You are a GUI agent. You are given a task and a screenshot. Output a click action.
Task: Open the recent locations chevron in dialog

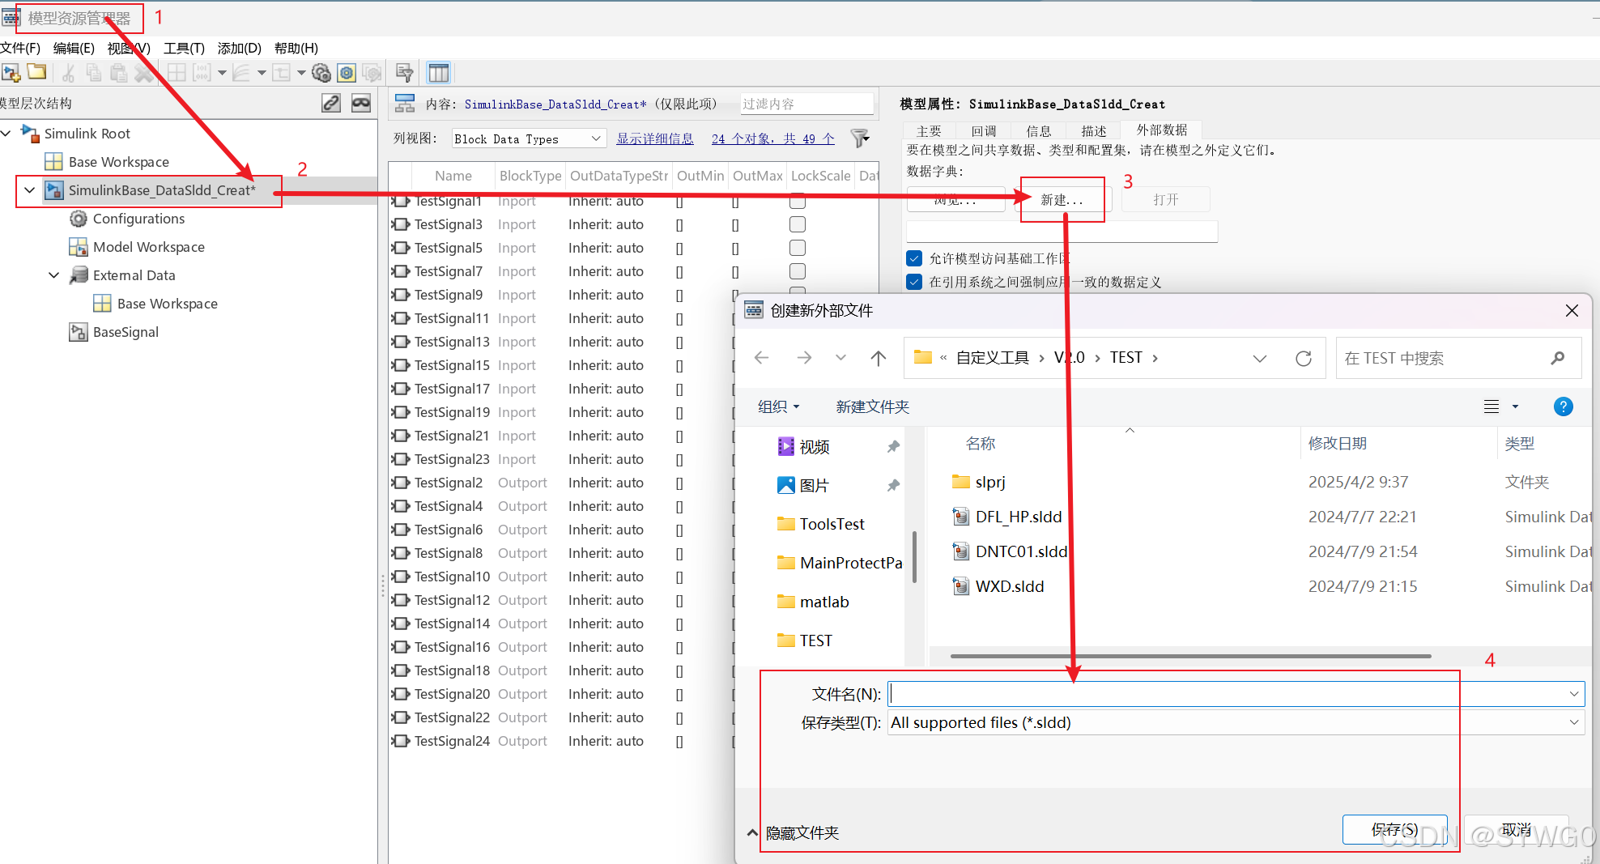point(840,358)
